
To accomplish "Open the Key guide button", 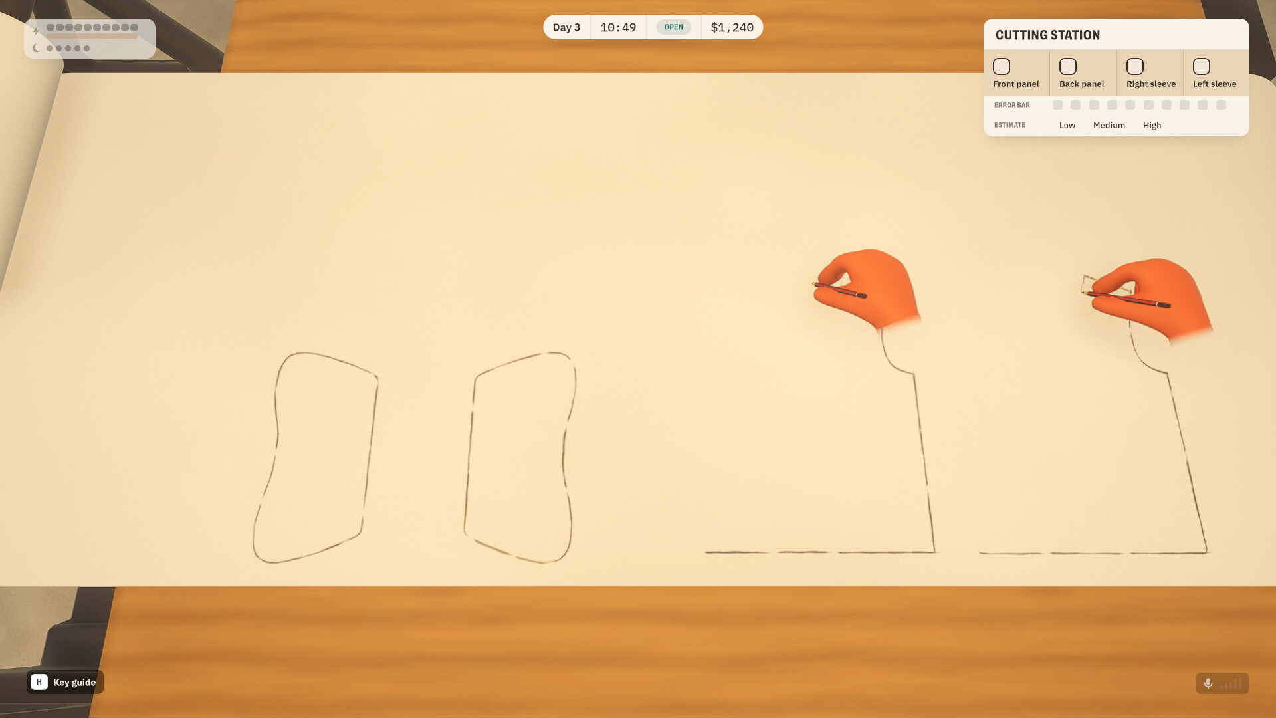I will (64, 682).
